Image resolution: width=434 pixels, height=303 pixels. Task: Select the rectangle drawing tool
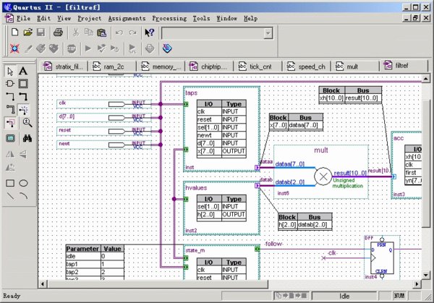[x=10, y=183]
